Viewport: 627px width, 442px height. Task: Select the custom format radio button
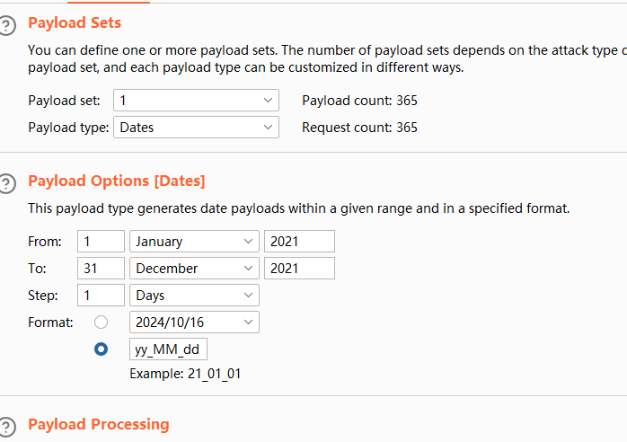(x=102, y=349)
